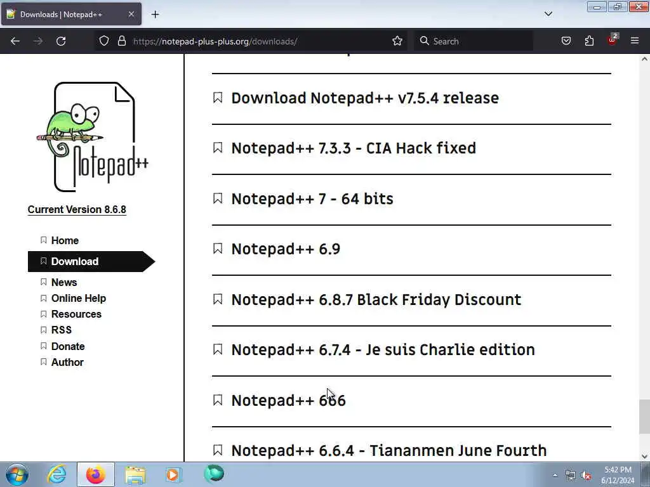The height and width of the screenshot is (487, 650).
Task: Open Notepad++ 7 - 64 bits link
Action: [x=312, y=198]
